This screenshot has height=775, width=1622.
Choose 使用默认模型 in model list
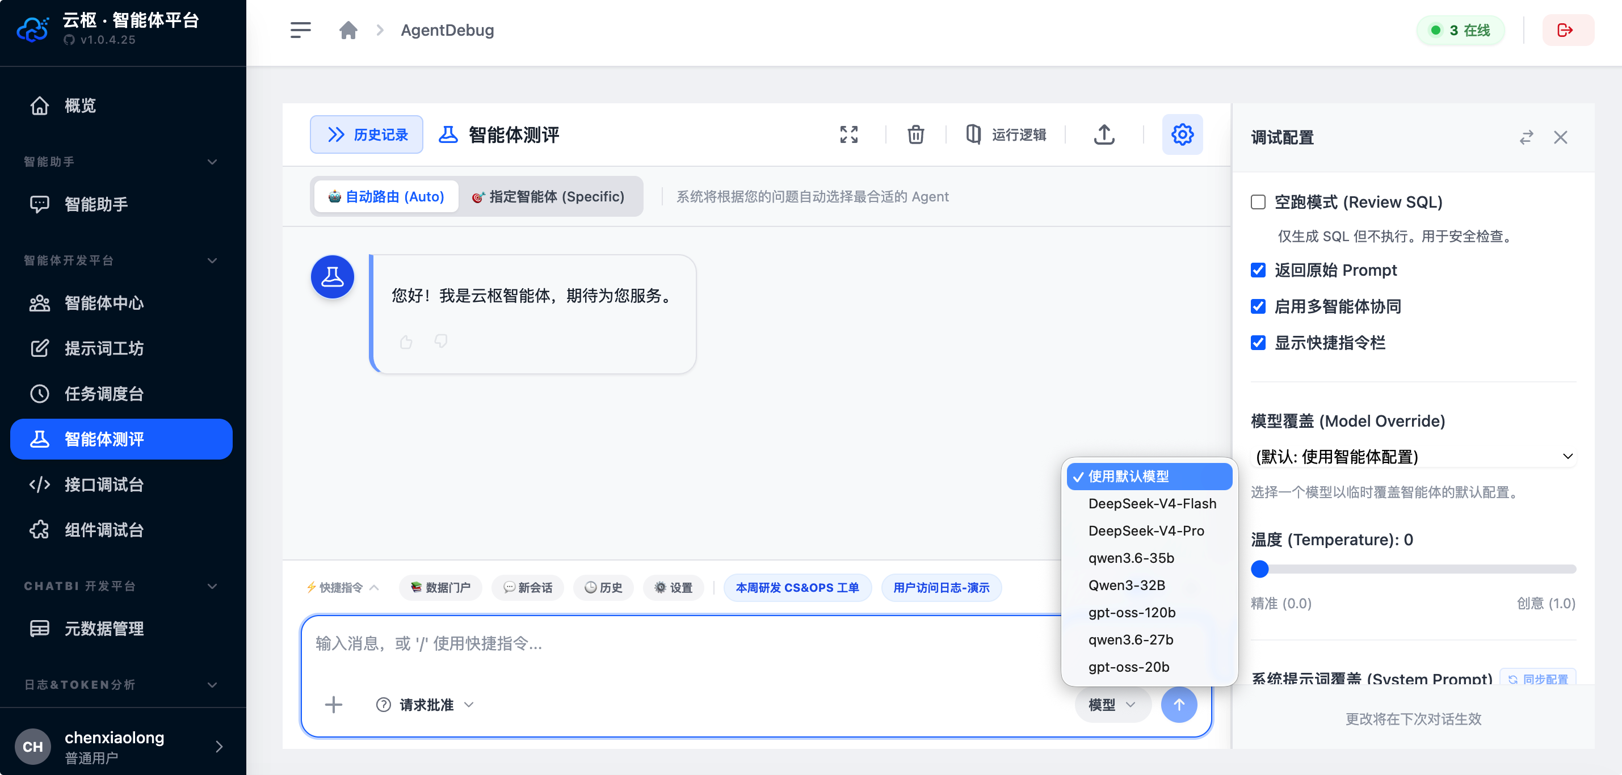[1149, 477]
